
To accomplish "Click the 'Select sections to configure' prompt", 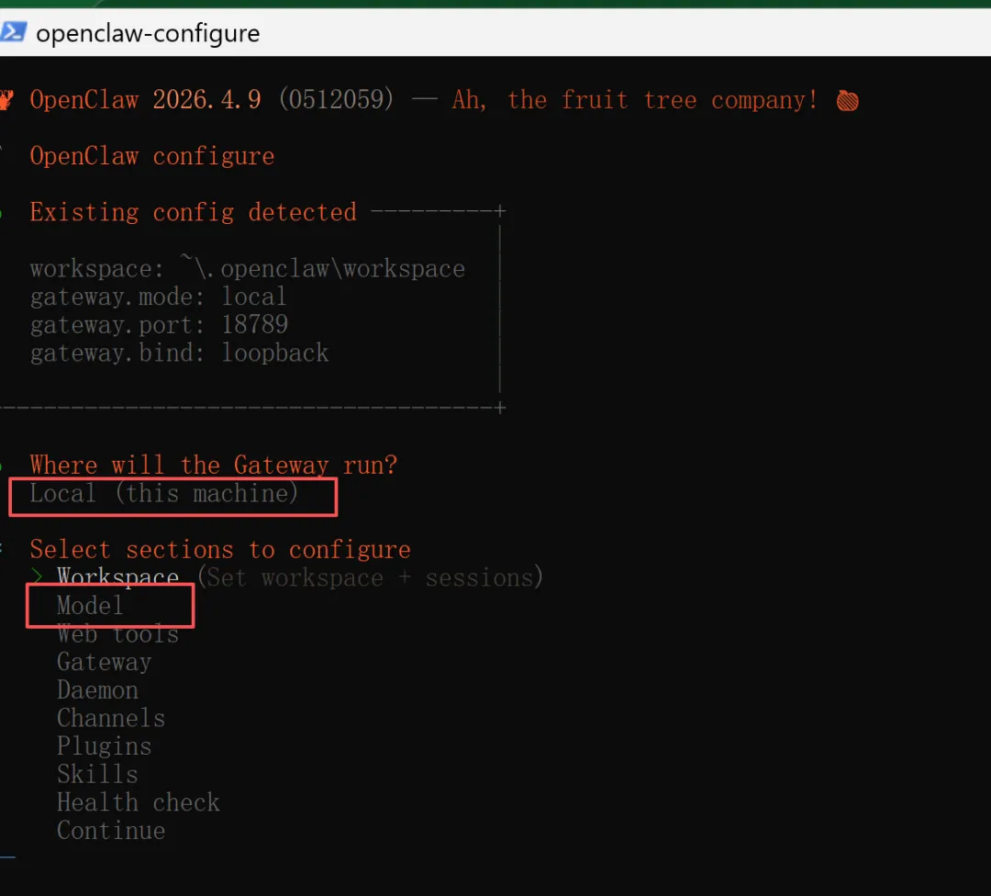I will [220, 550].
